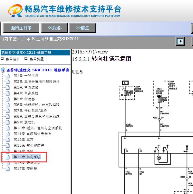Click page icon beside 第17章 变速器

pyautogui.click(x=8, y=169)
